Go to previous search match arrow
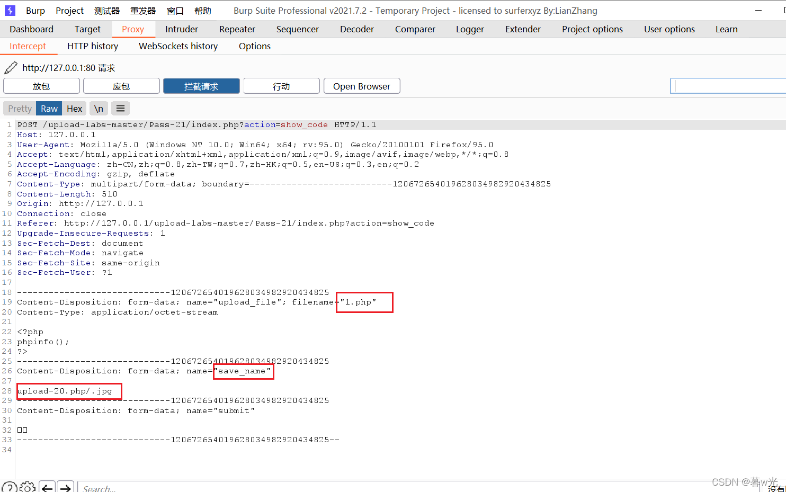Image resolution: width=786 pixels, height=492 pixels. [47, 488]
